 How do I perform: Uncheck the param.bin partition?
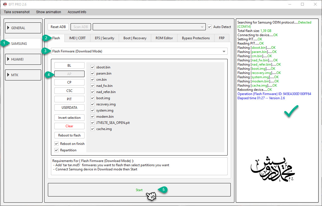pos(92,73)
